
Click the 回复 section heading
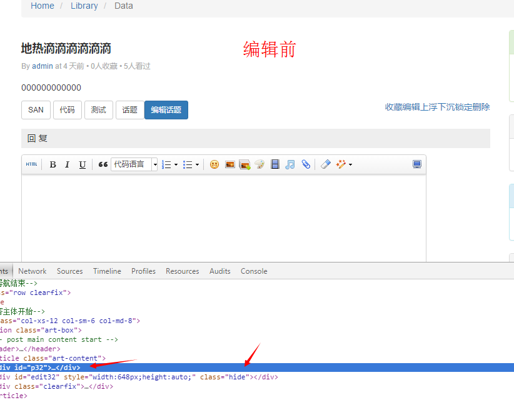[38, 138]
